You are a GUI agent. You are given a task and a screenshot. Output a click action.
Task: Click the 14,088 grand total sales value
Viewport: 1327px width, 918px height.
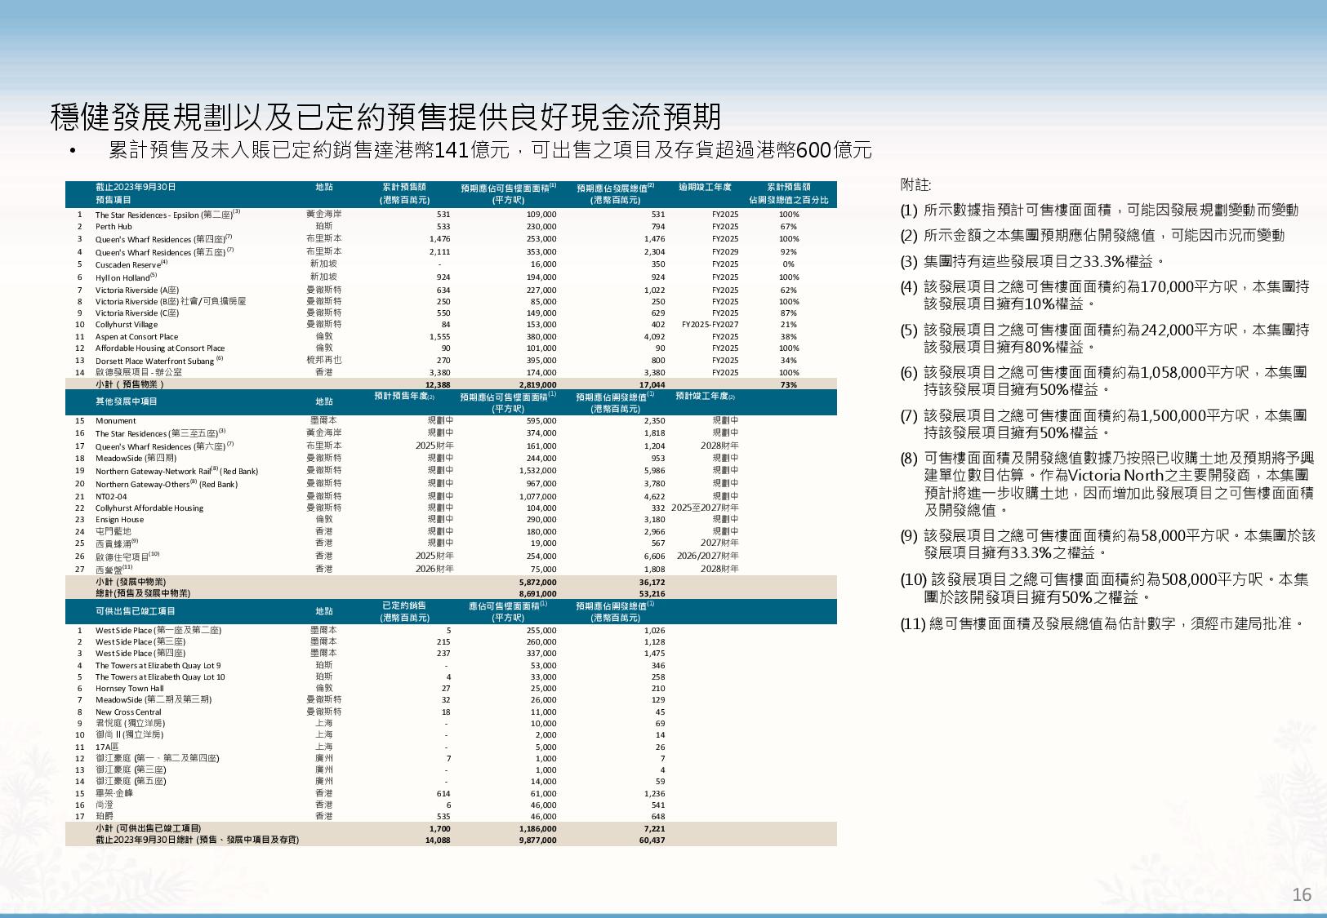pyautogui.click(x=438, y=840)
